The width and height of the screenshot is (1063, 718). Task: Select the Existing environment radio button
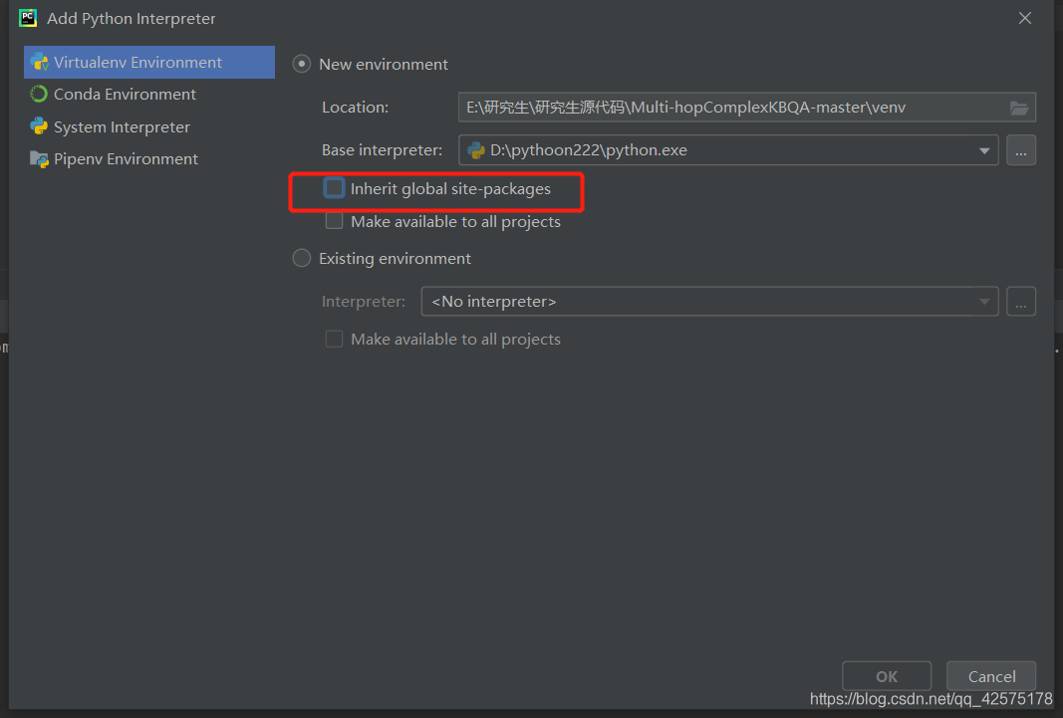(x=302, y=258)
